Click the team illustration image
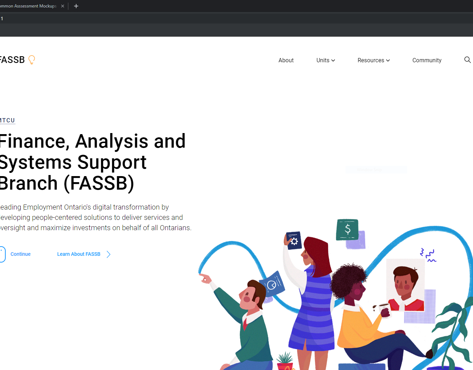Viewport: 473px width, 370px height. click(x=335, y=294)
